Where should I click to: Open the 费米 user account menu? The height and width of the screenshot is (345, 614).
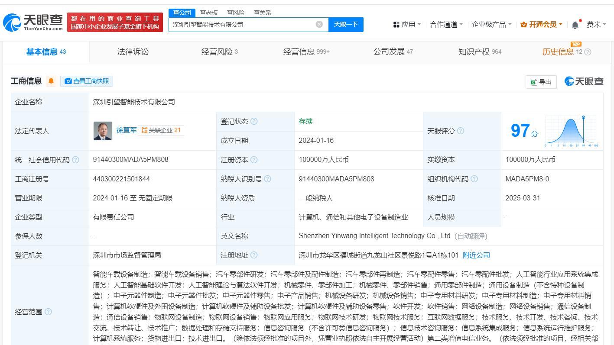click(x=596, y=25)
